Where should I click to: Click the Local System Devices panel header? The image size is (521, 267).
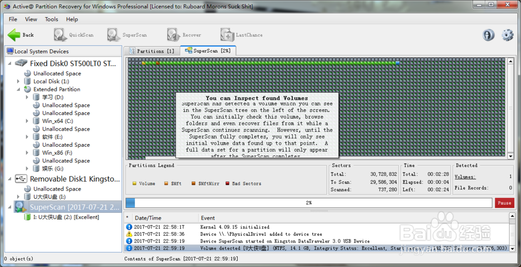click(63, 51)
